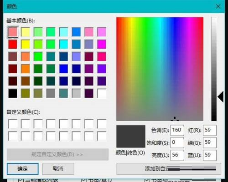Screen dimensions: 228x182
Task: Click 添加到自定义颜色 button
Action: click(x=169, y=169)
